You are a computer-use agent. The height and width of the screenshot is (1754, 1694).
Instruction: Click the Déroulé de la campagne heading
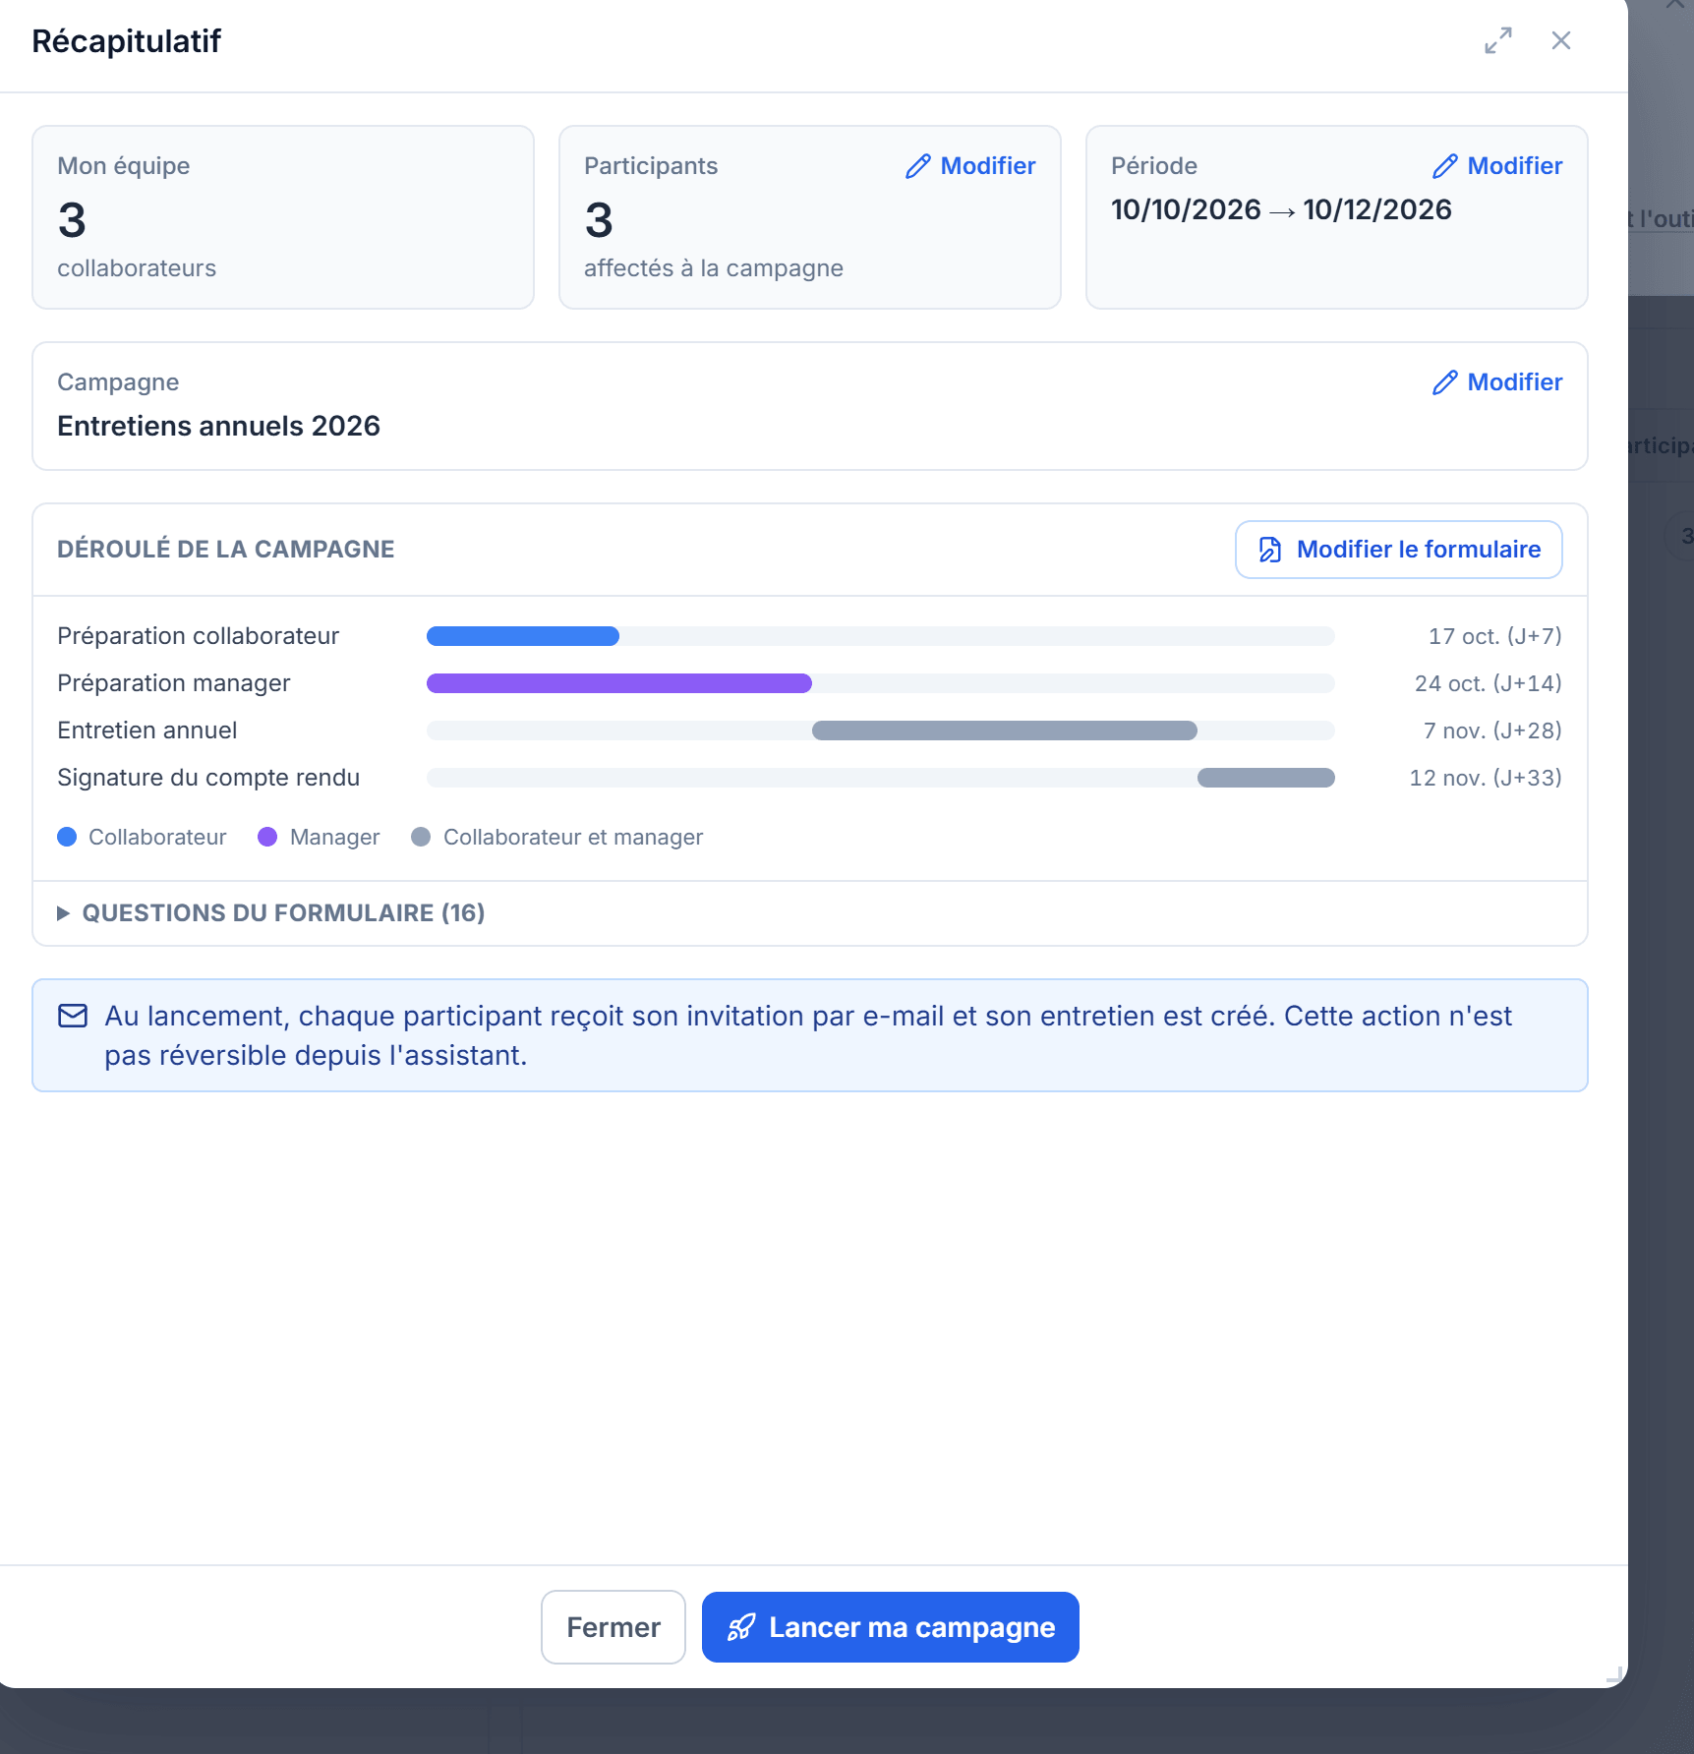coord(225,550)
